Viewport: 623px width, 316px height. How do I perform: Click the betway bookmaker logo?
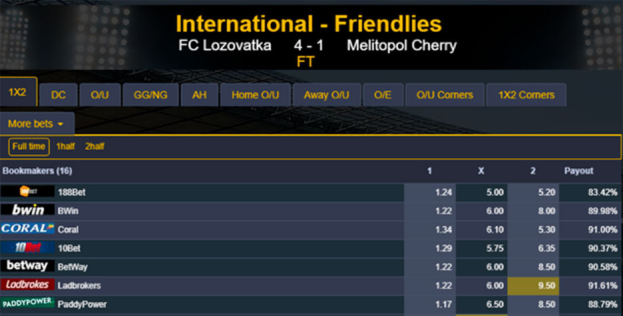(28, 266)
